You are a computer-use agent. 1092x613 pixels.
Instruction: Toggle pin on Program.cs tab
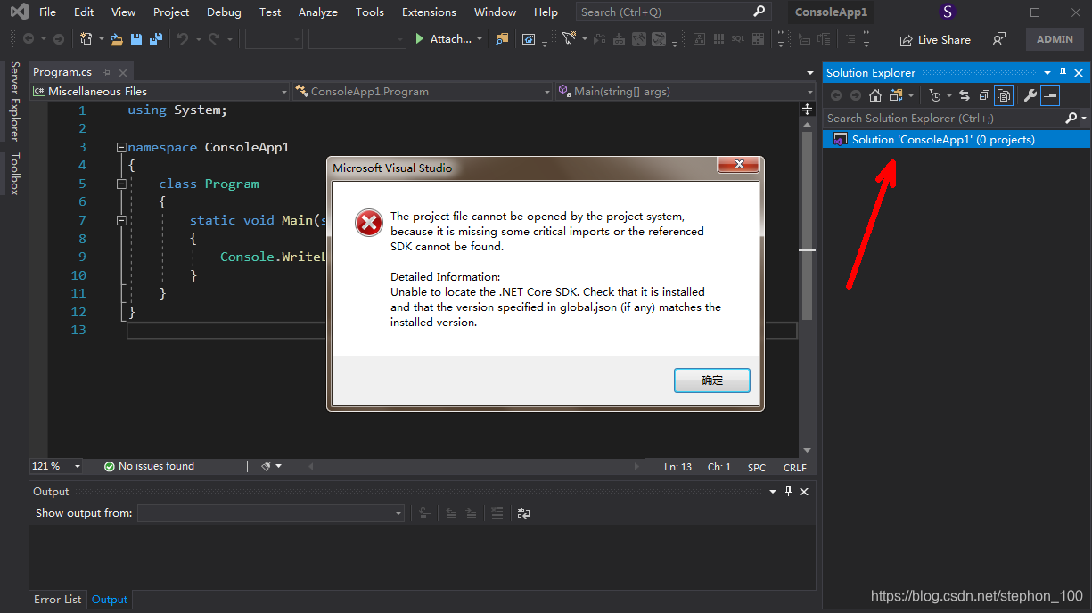click(107, 72)
